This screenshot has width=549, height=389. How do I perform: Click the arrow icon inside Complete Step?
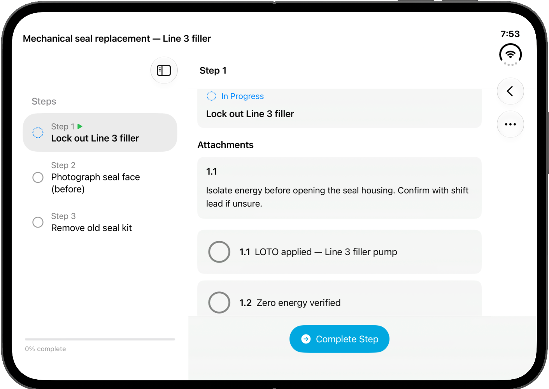tap(306, 339)
